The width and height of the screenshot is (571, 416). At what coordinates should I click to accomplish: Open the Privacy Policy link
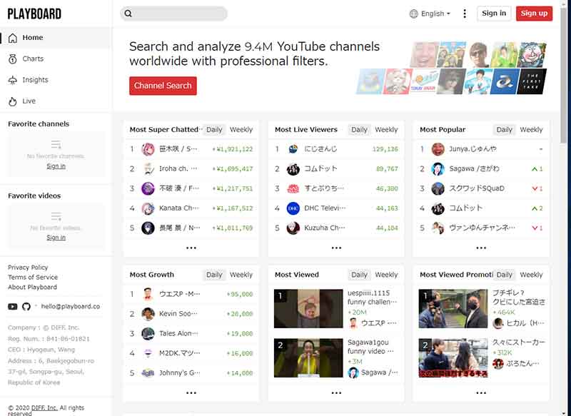28,268
